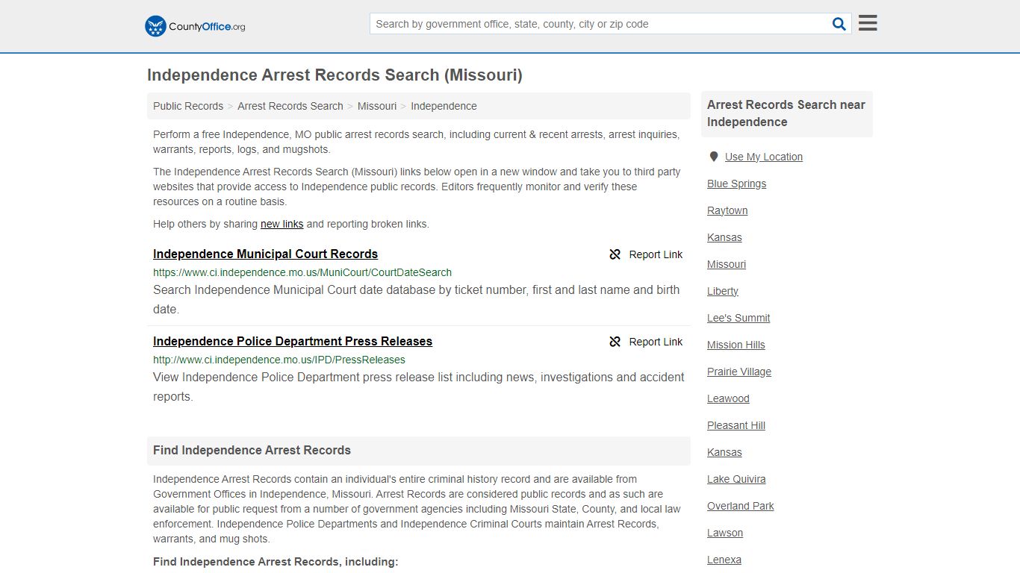Open Mission Hills link
Screen dimensions: 1020x573
tap(736, 345)
